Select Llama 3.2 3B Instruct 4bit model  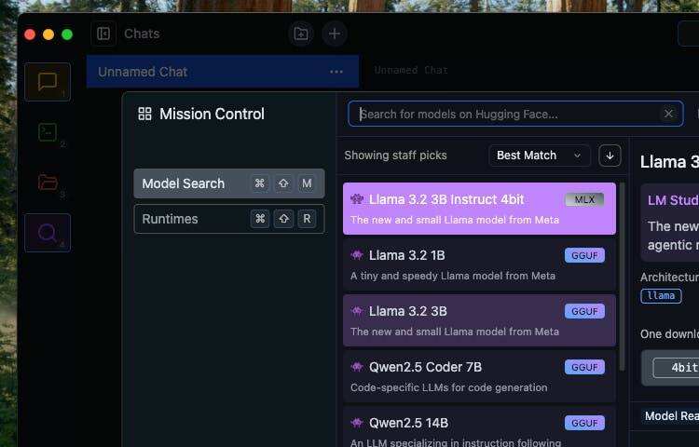click(479, 209)
